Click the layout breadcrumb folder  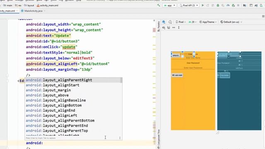click(x=29, y=5)
